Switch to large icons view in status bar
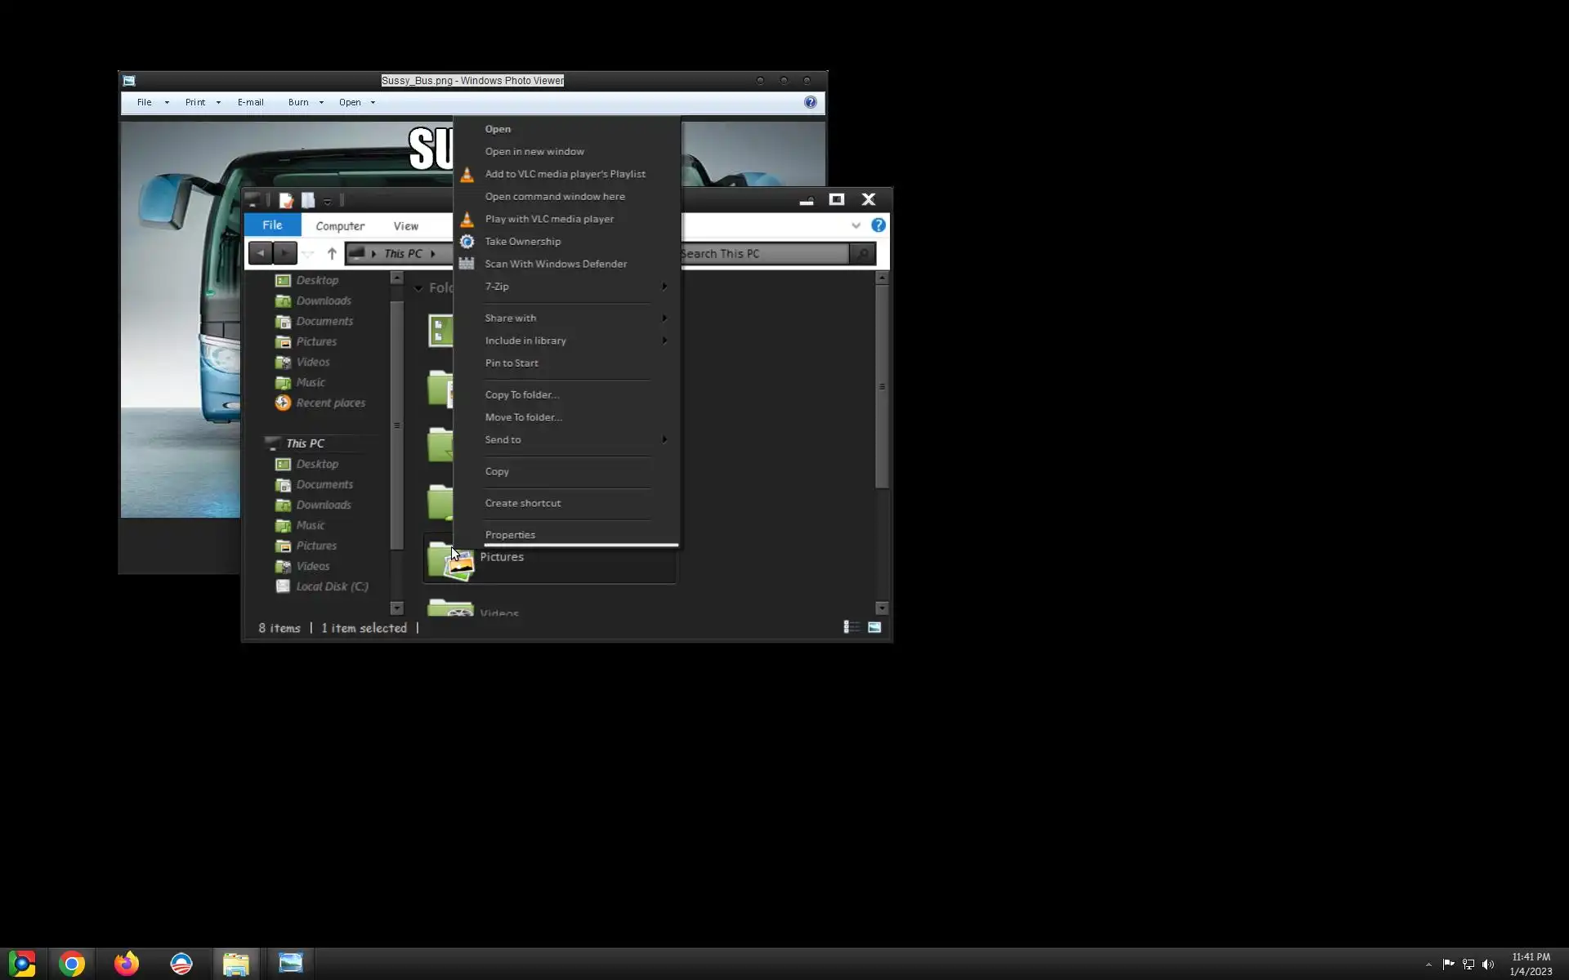Viewport: 1569px width, 980px height. [874, 627]
